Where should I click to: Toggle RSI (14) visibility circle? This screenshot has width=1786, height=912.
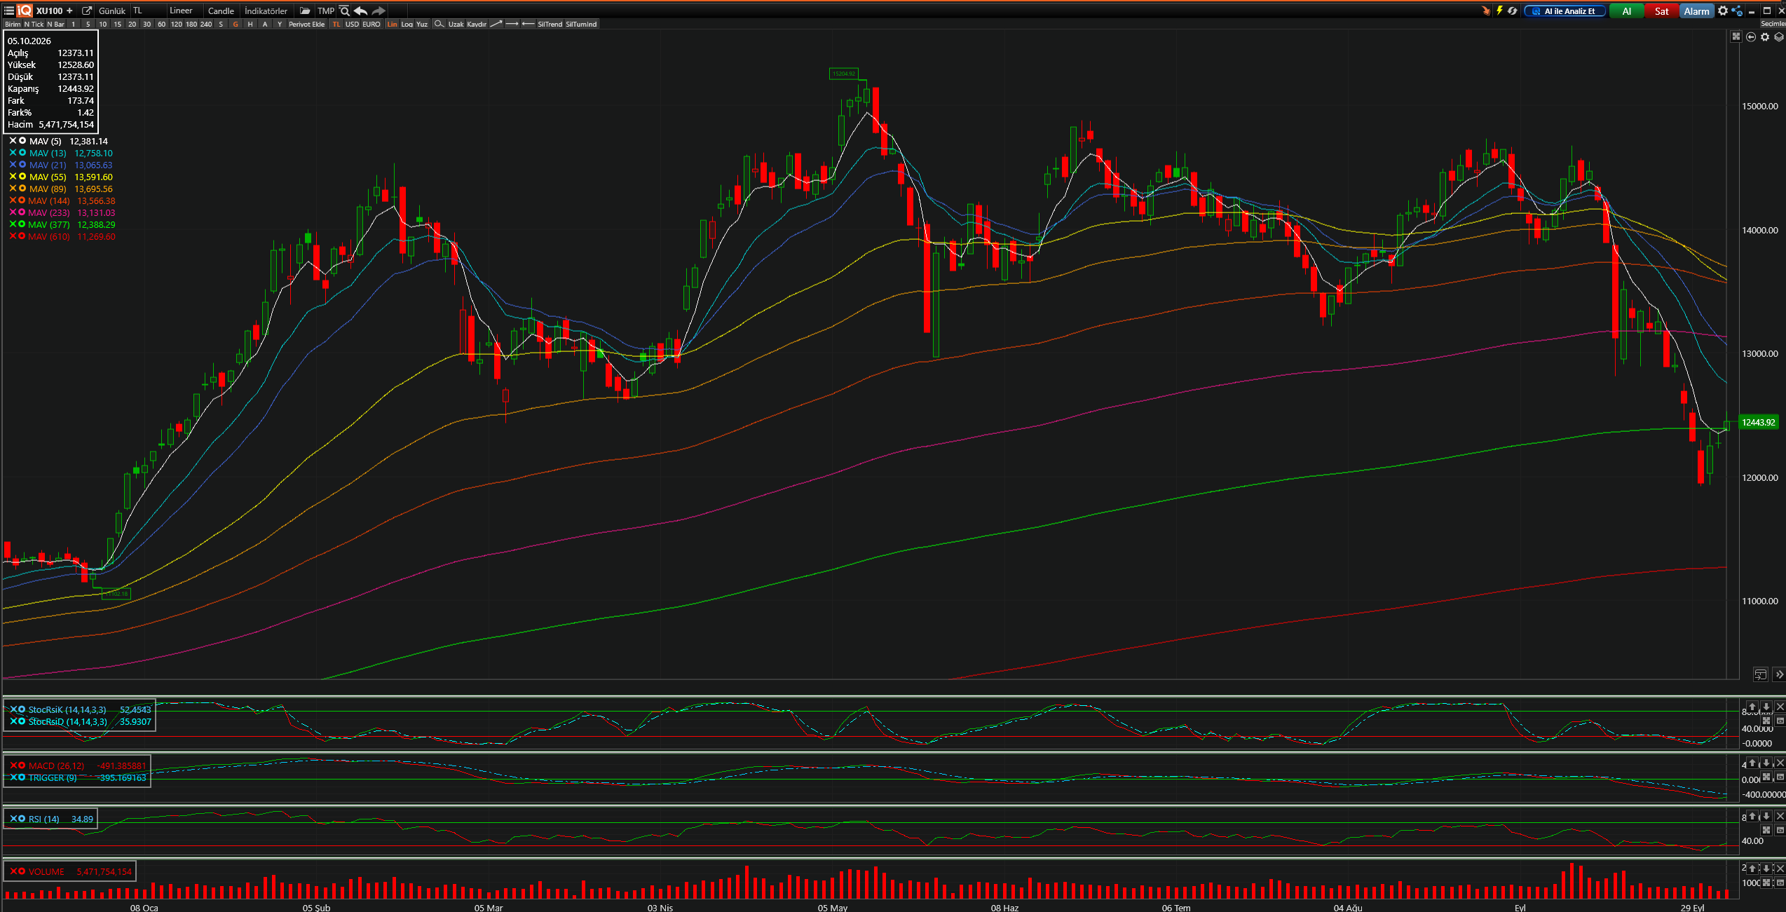click(22, 819)
